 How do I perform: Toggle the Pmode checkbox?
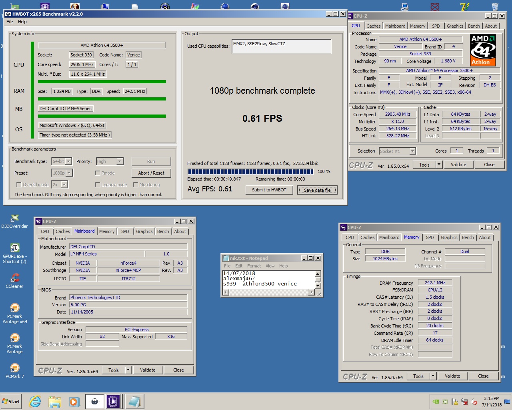[x=98, y=173]
